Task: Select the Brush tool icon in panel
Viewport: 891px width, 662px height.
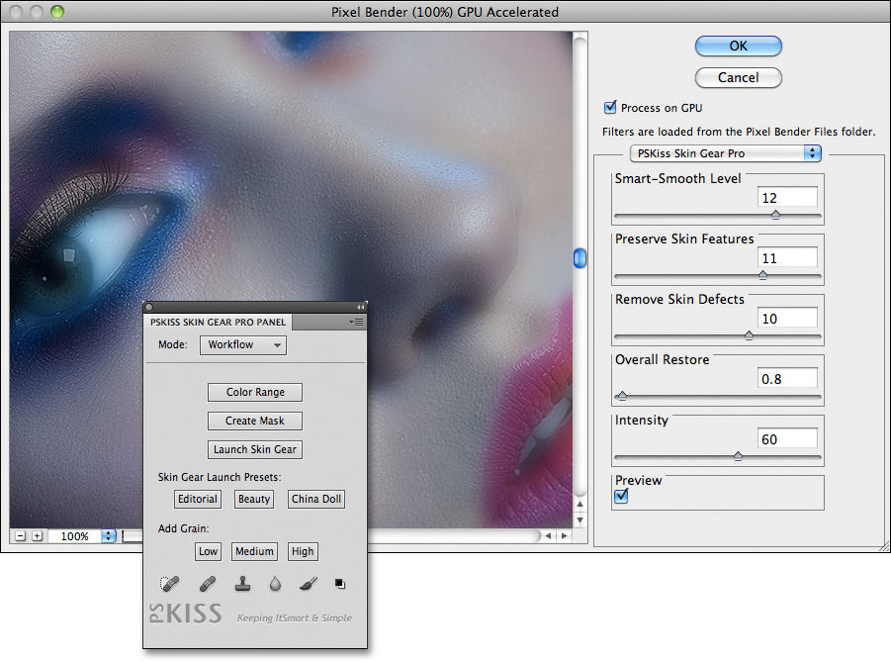Action: (308, 584)
